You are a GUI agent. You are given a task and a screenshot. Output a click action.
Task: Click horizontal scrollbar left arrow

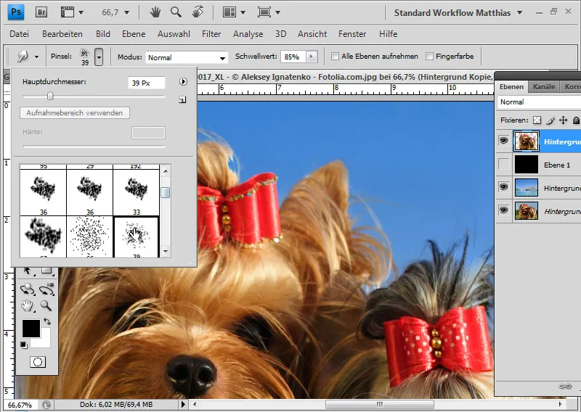(x=195, y=404)
